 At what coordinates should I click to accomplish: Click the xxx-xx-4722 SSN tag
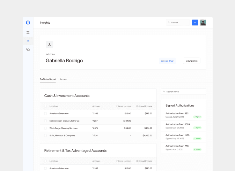tap(167, 61)
